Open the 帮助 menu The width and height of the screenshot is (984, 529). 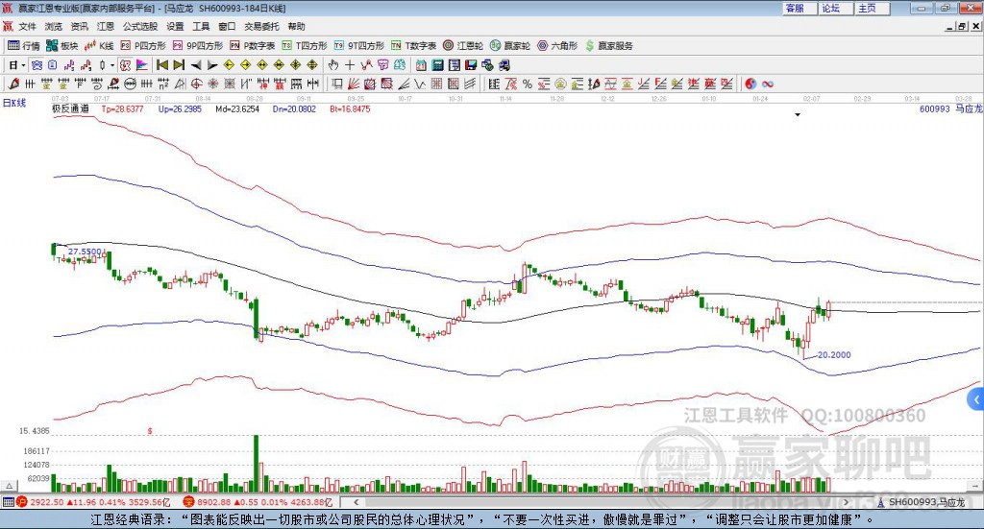click(296, 26)
